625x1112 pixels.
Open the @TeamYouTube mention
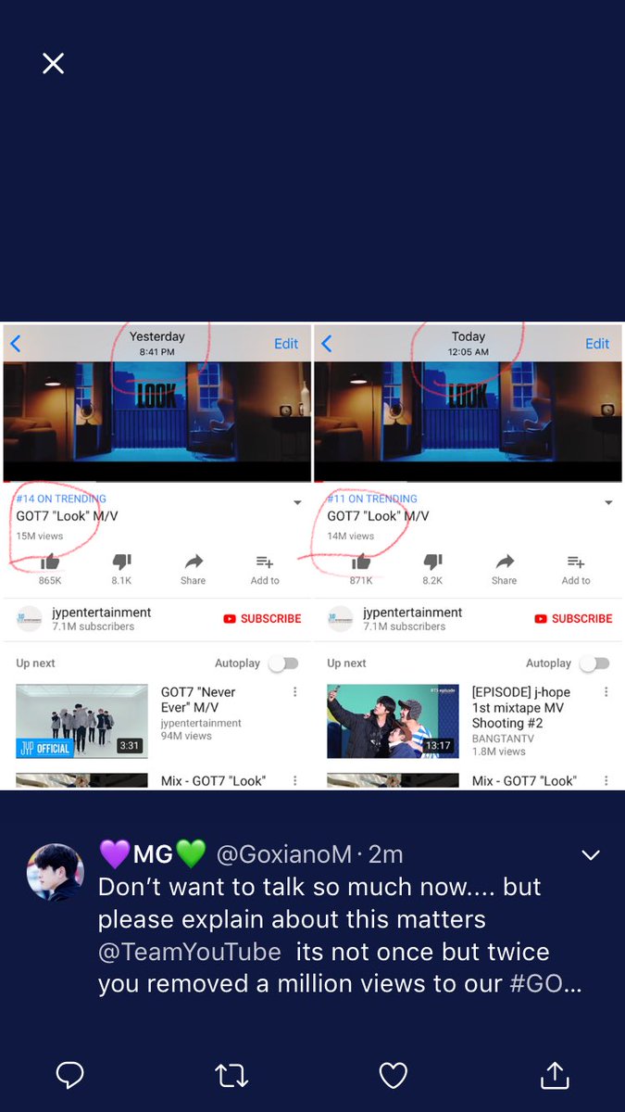[x=190, y=952]
